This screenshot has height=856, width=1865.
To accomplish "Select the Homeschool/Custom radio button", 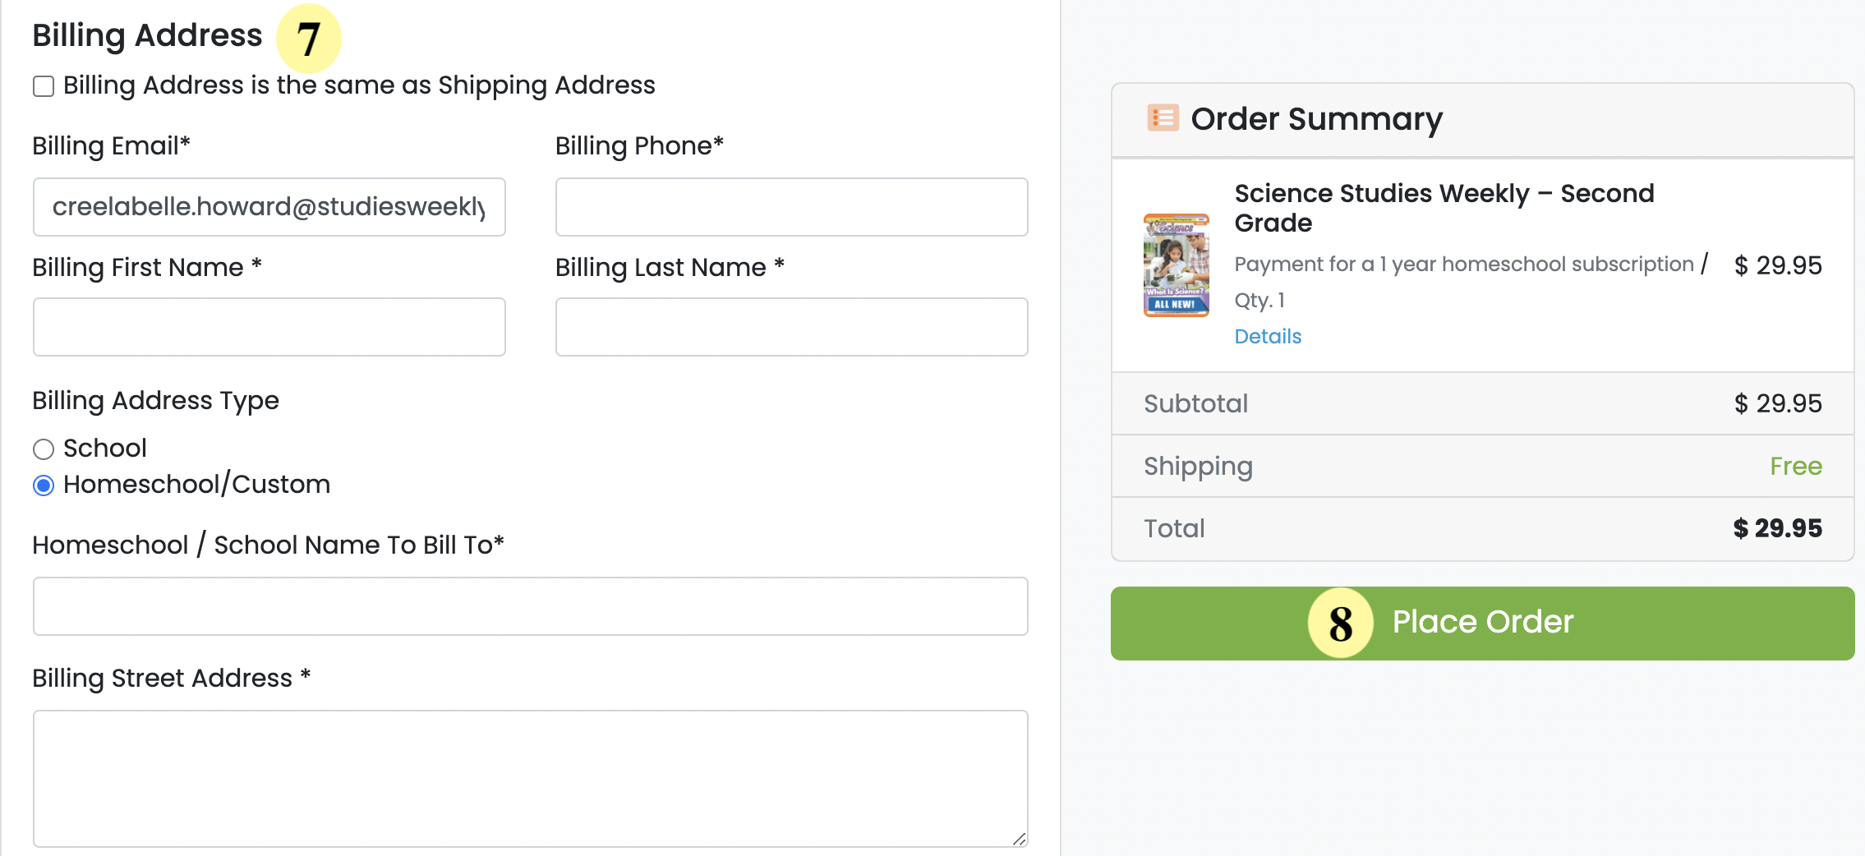I will [44, 486].
